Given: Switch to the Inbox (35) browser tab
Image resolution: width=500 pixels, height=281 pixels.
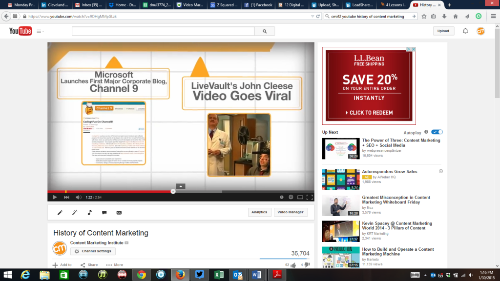Looking at the screenshot, I should pyautogui.click(x=88, y=5).
